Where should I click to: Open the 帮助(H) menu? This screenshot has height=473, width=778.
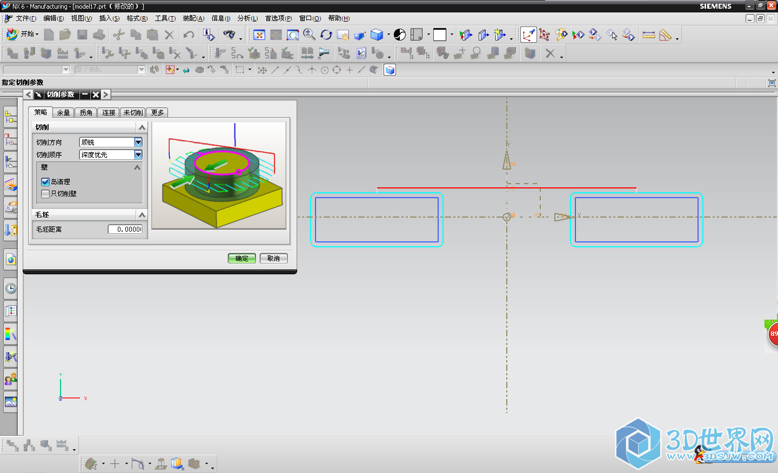pos(339,18)
